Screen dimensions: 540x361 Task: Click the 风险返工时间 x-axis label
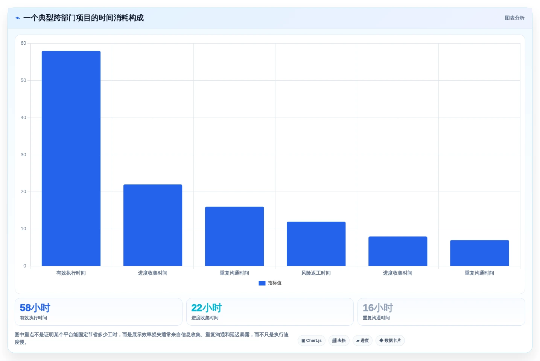coord(316,273)
